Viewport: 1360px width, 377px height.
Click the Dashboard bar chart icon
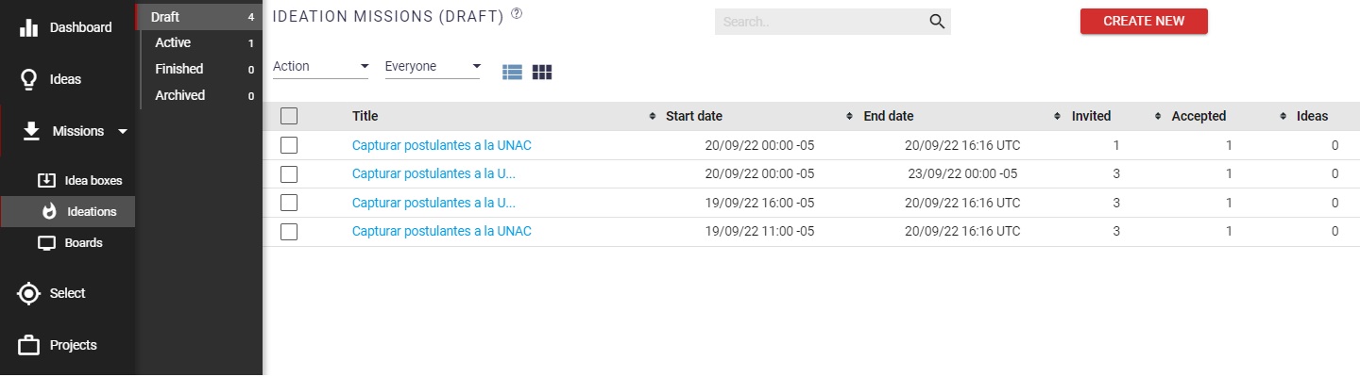[x=28, y=28]
